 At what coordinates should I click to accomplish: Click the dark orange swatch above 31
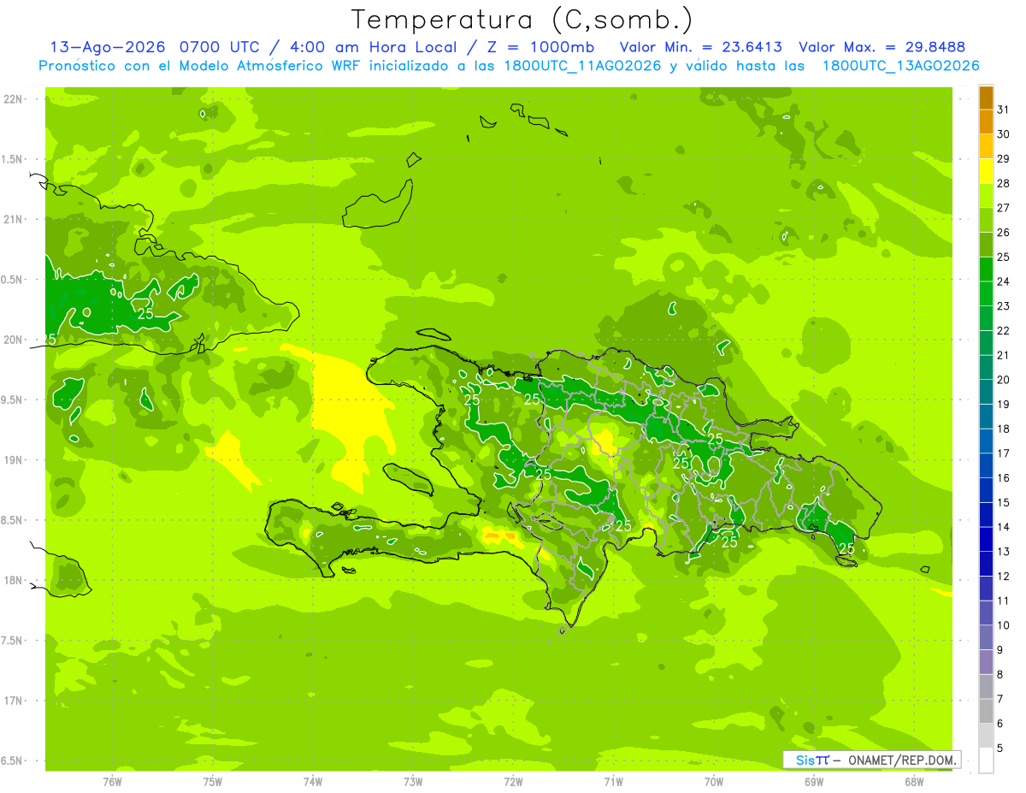986,98
